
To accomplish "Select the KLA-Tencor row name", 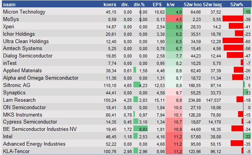I will (16, 151).
